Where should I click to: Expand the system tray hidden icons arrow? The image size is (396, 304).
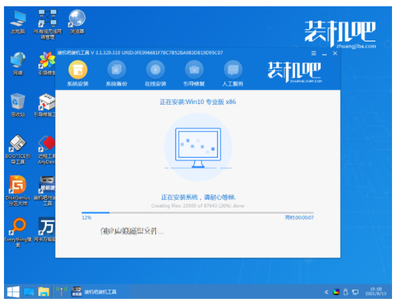pyautogui.click(x=327, y=292)
